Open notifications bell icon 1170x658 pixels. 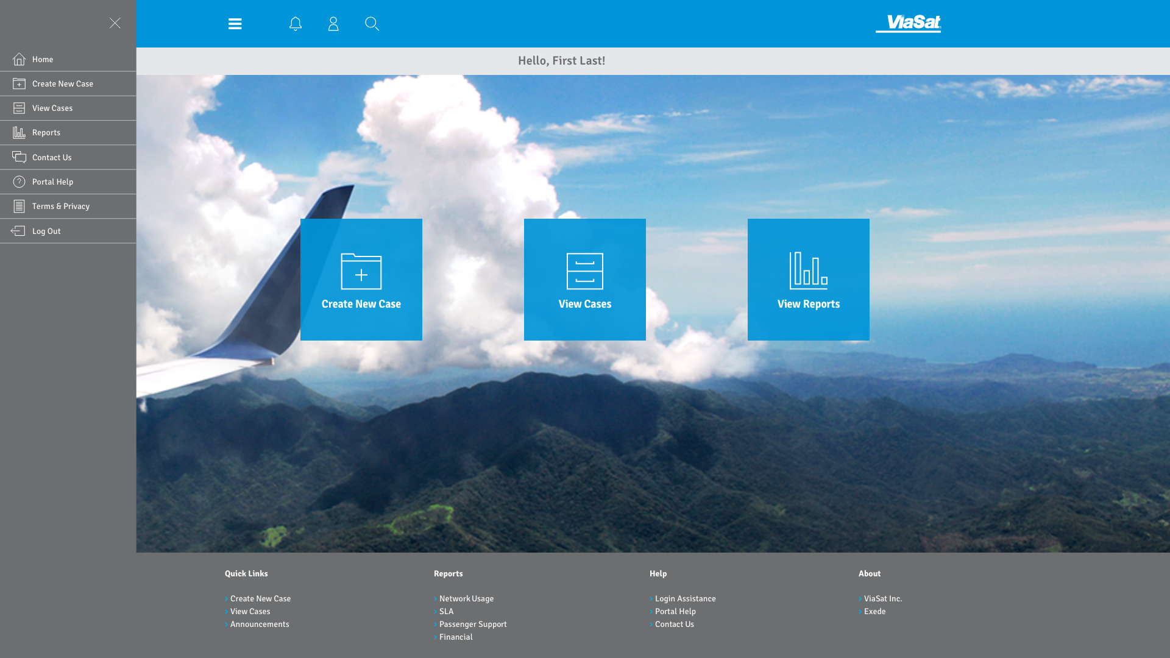[x=296, y=24]
